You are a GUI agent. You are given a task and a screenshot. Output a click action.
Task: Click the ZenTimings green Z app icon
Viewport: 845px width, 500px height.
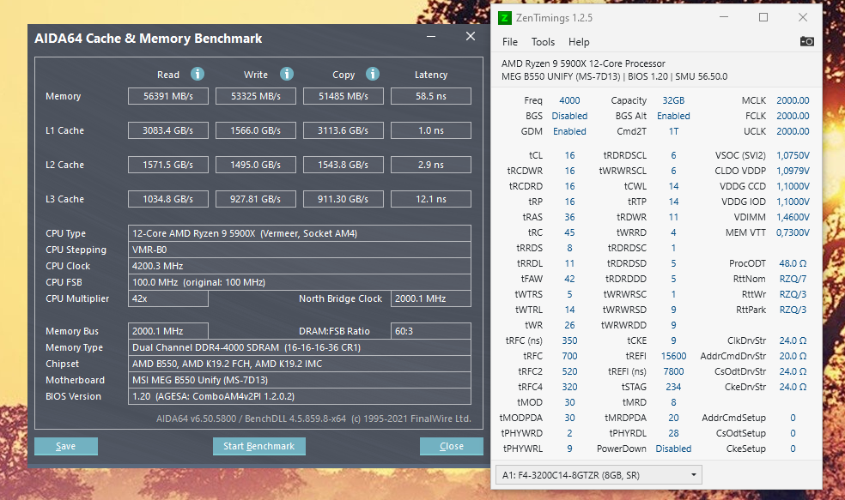[504, 18]
